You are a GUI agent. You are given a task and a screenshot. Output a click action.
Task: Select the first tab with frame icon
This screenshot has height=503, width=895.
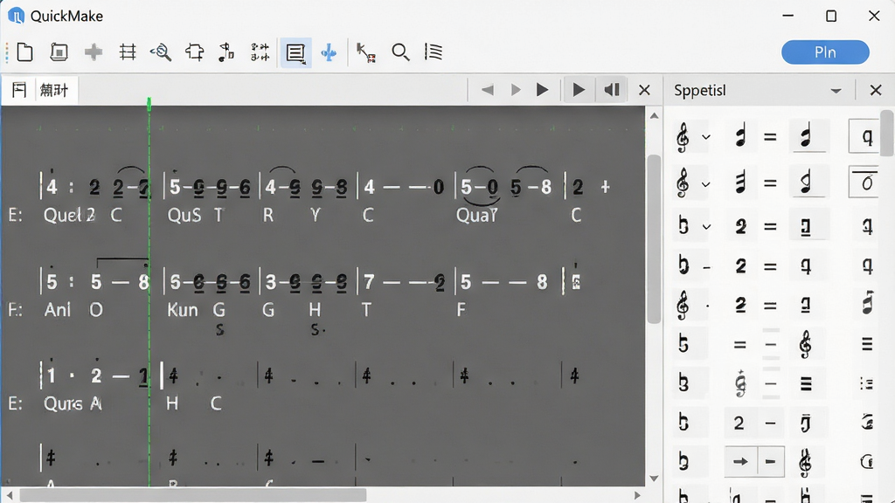point(19,90)
